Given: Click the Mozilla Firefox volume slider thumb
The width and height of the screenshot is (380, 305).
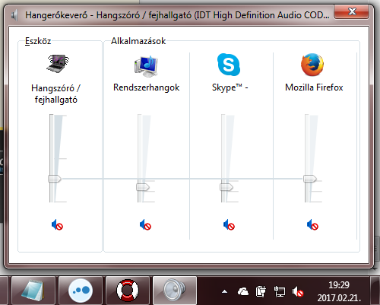Looking at the screenshot, I should pyautogui.click(x=310, y=179).
